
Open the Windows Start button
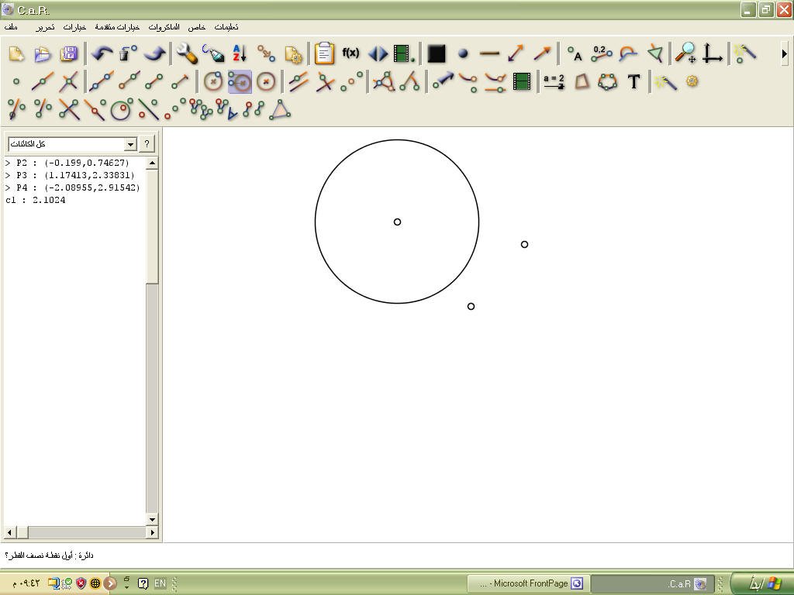(x=762, y=583)
